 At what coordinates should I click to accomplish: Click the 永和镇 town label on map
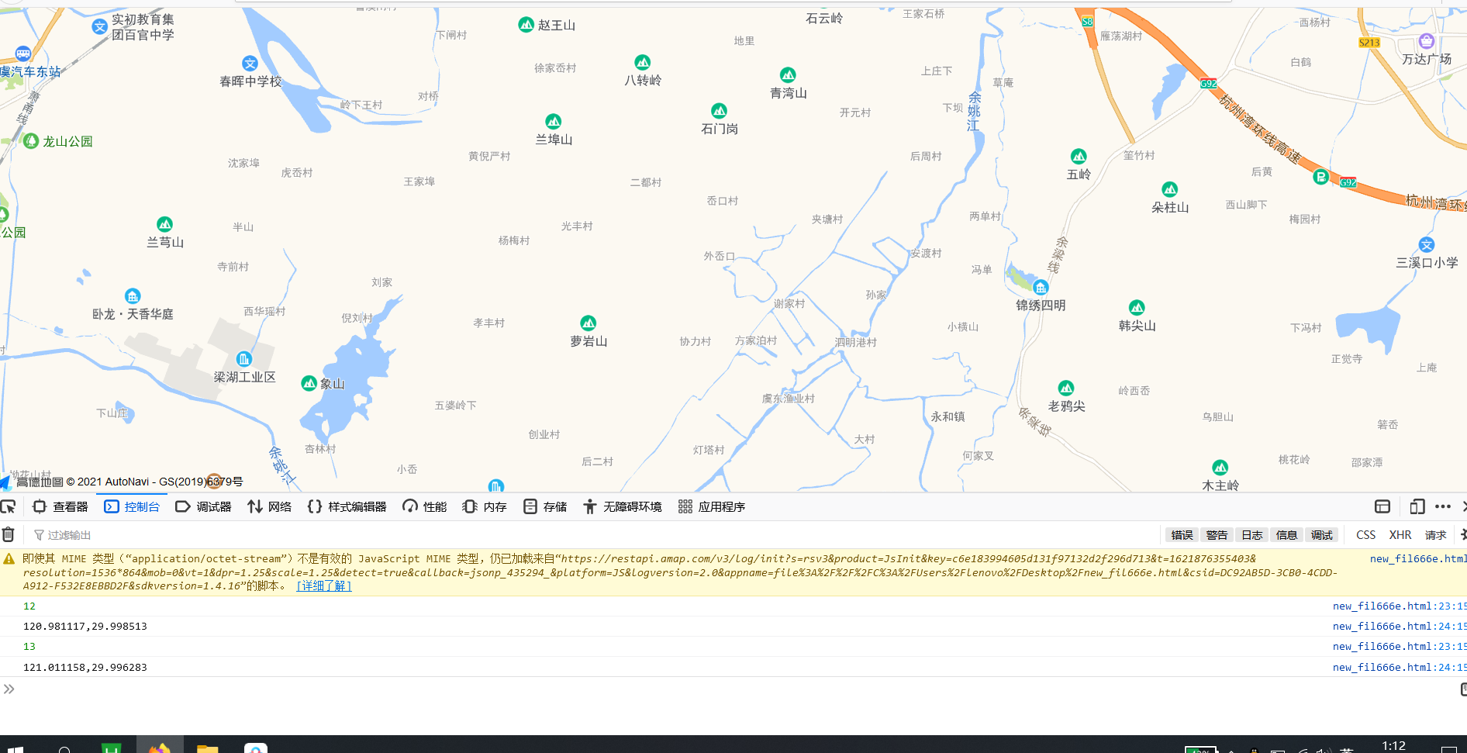click(948, 416)
